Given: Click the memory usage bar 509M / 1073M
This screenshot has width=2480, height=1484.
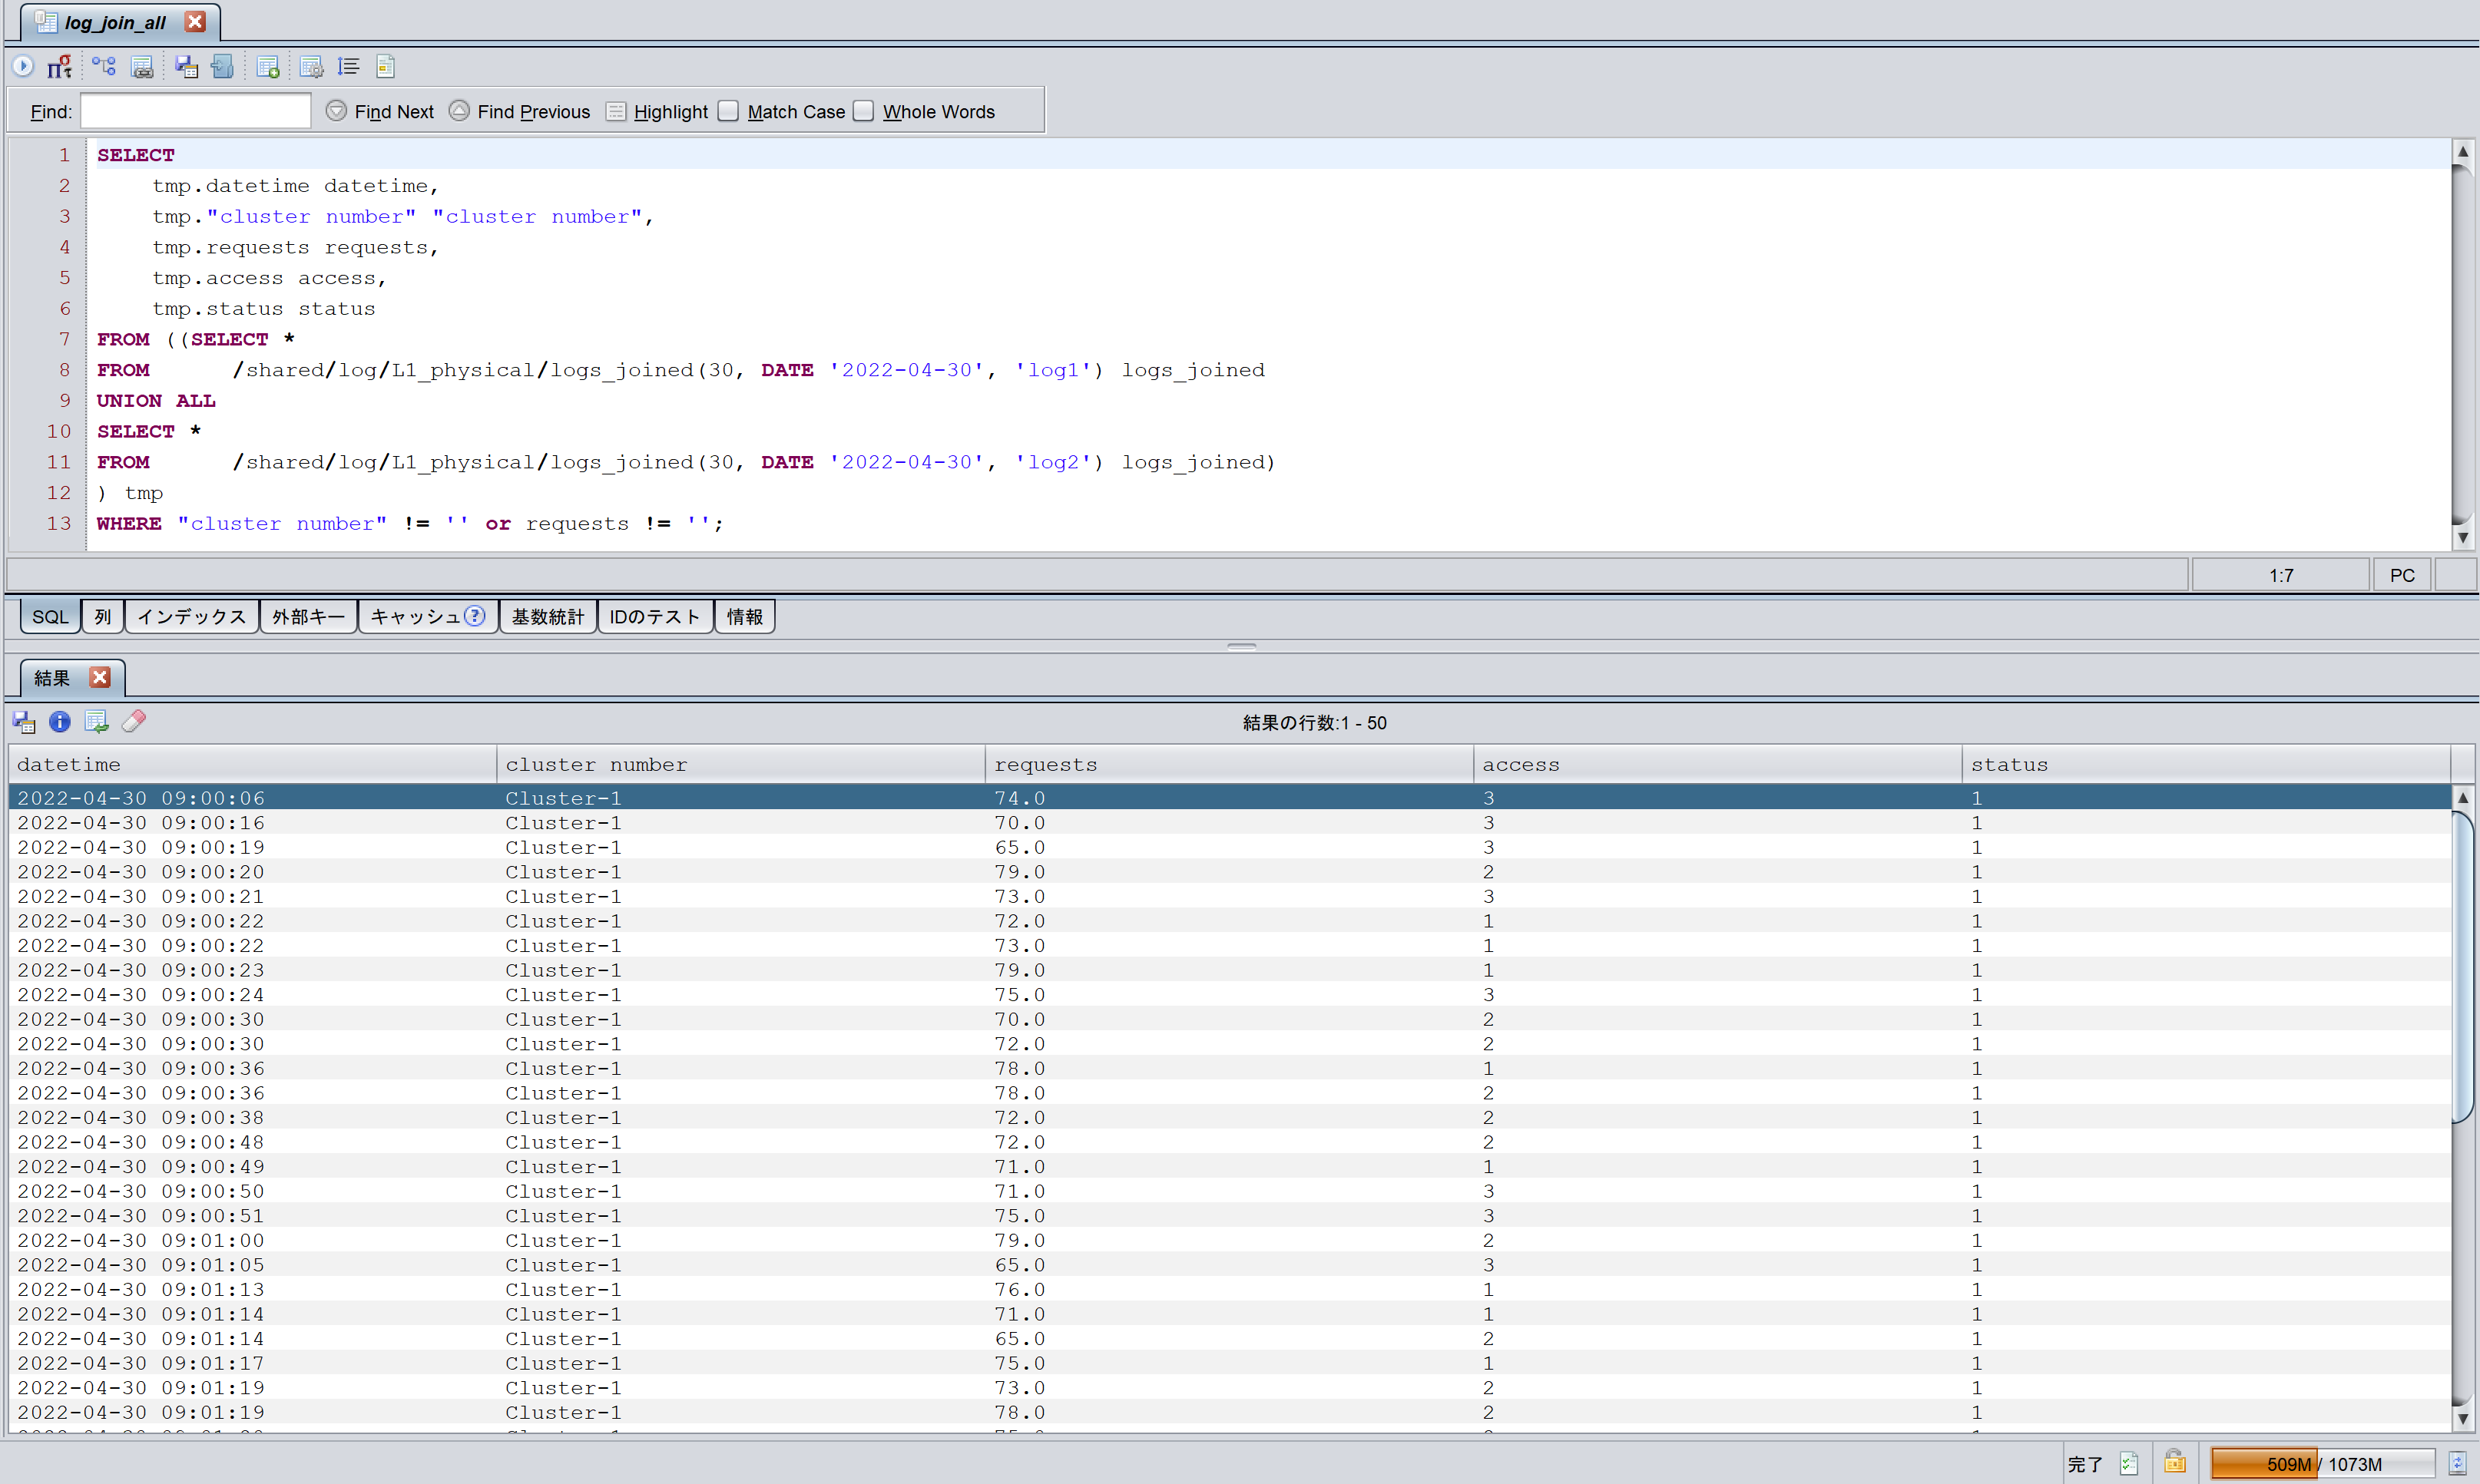Looking at the screenshot, I should [2323, 1463].
